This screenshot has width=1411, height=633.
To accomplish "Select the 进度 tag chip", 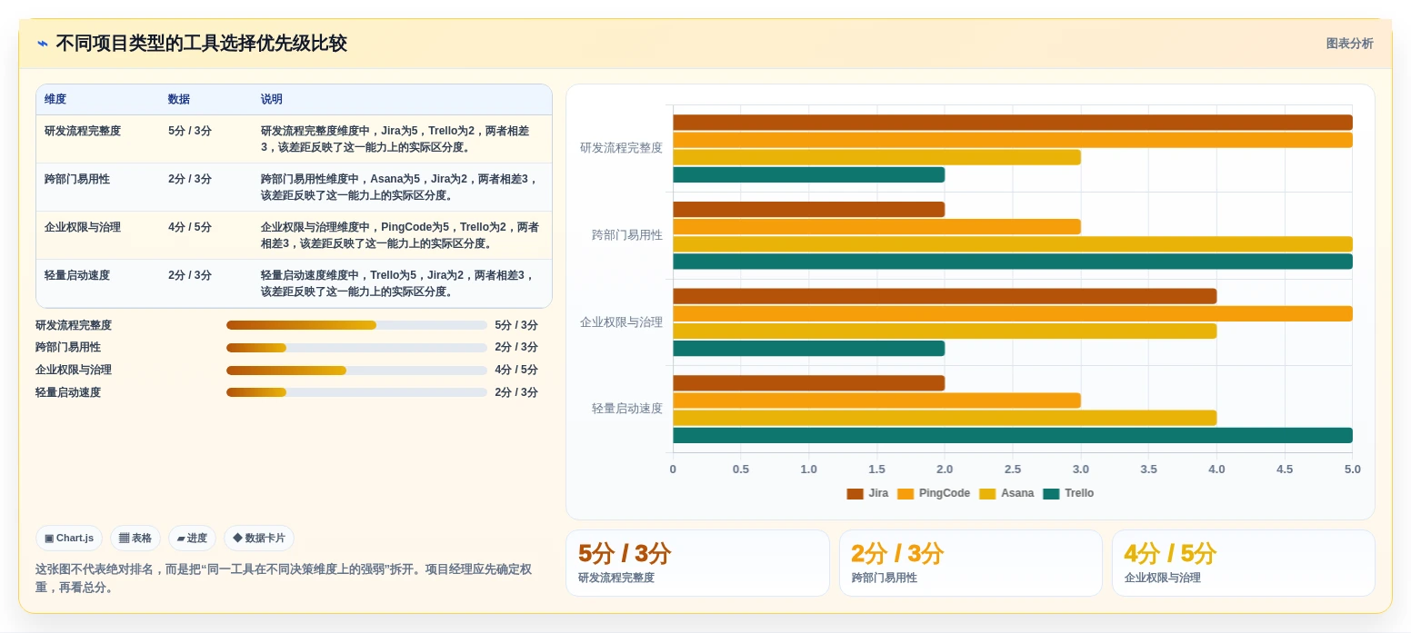I will click(192, 538).
